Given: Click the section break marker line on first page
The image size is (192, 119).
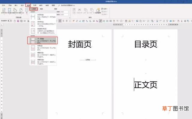Looking at the screenshot, I should coord(88,60).
